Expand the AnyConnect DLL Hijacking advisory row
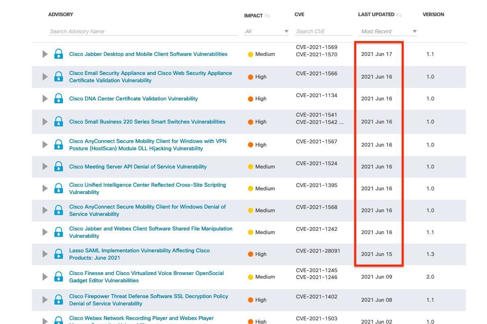This screenshot has width=487, height=324. coord(45,145)
